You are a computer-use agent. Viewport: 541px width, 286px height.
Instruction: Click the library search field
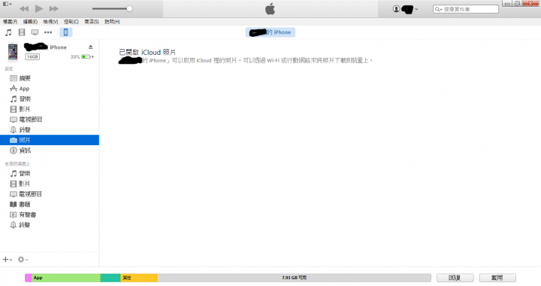tap(466, 9)
